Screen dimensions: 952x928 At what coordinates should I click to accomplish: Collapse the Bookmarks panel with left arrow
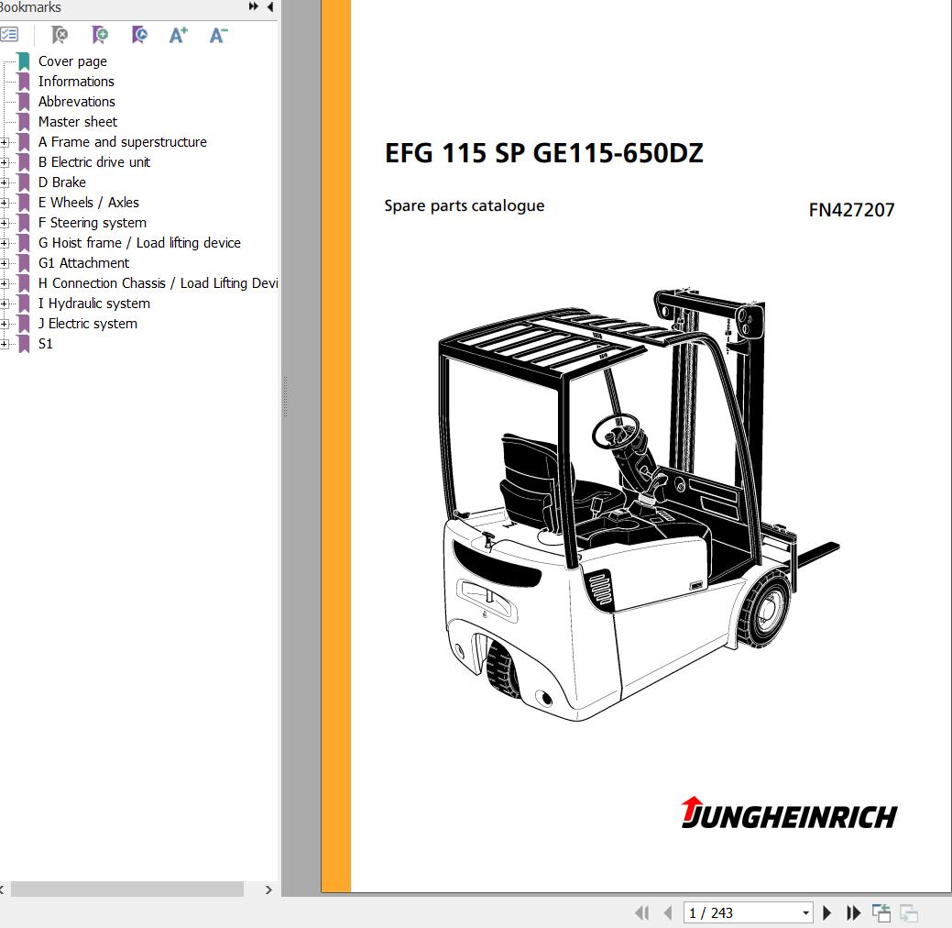269,6
